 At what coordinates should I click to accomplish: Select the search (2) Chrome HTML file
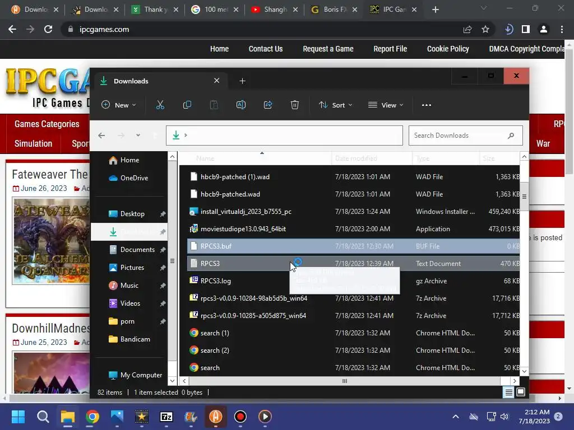pyautogui.click(x=353, y=350)
